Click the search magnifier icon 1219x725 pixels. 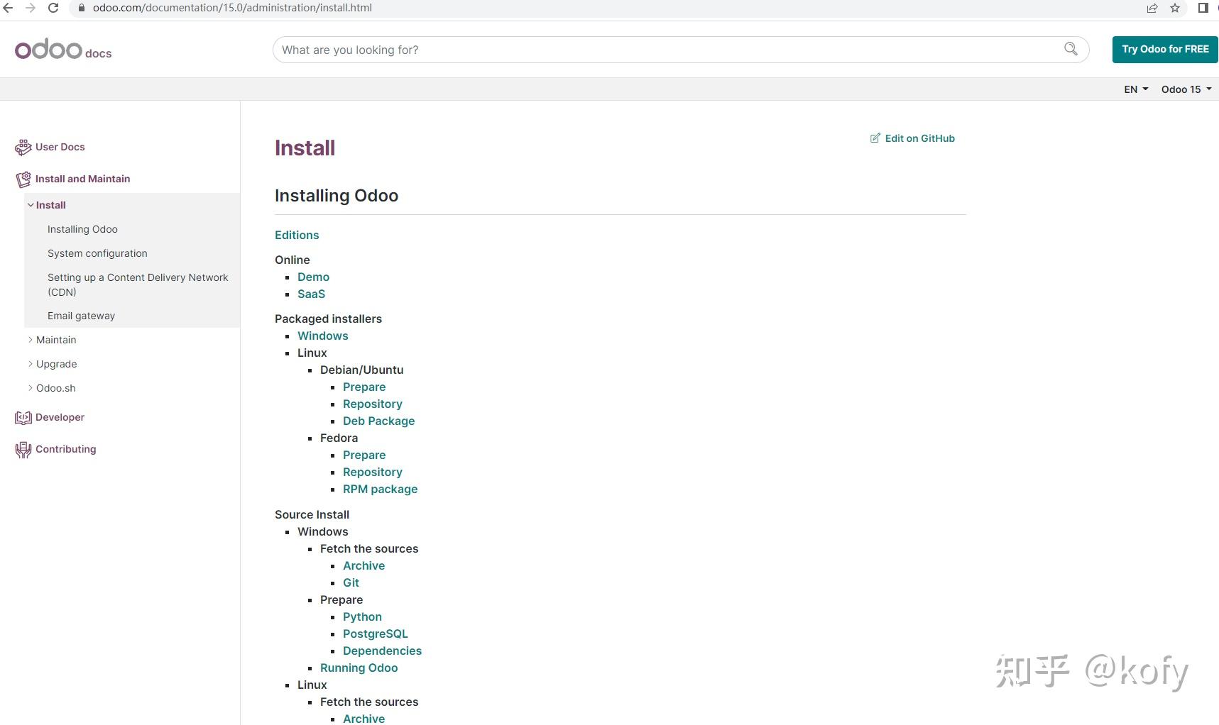[x=1071, y=49]
